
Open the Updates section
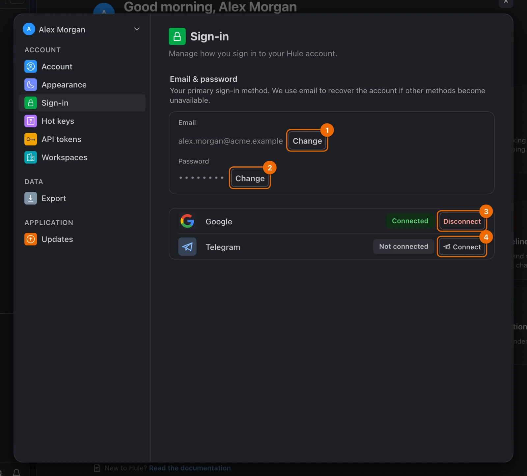pos(82,239)
